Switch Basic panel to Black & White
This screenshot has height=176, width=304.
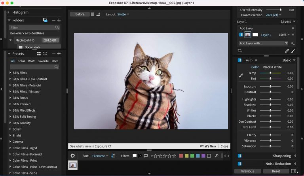tap(272, 67)
